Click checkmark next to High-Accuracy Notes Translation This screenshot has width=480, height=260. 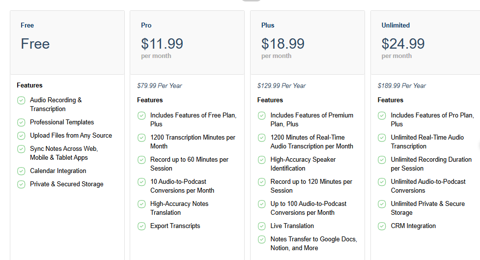tap(141, 204)
